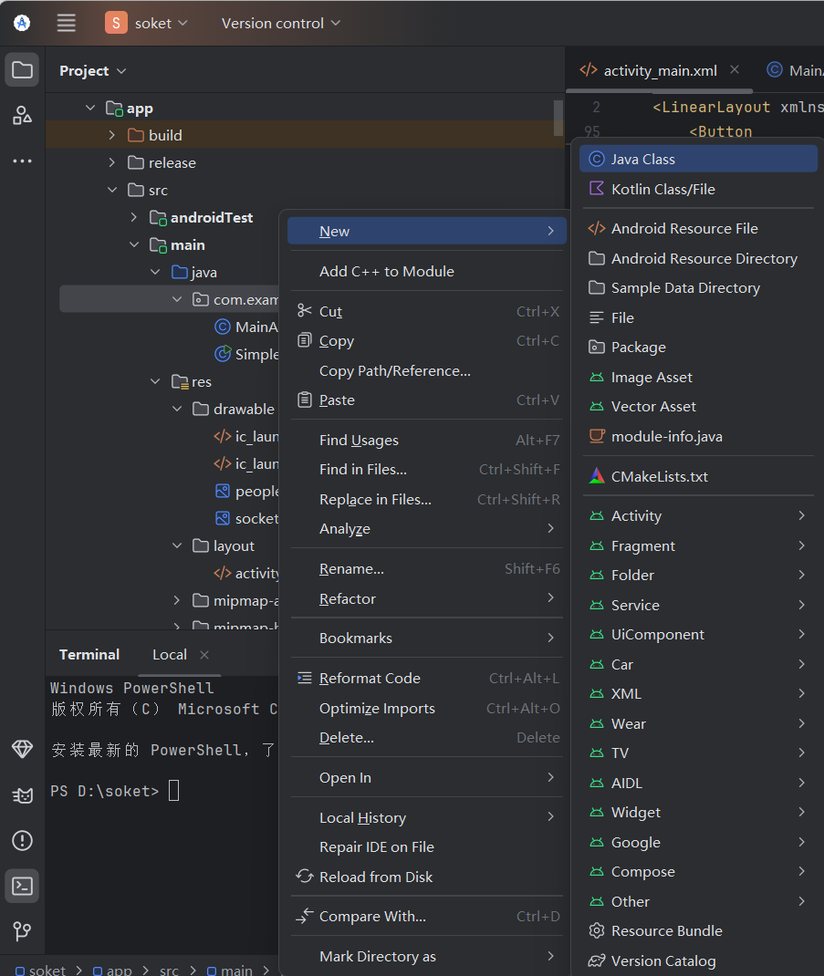Viewport: 824px width, 976px height.
Task: Click the compare icon beside Compare With
Action: click(x=305, y=916)
